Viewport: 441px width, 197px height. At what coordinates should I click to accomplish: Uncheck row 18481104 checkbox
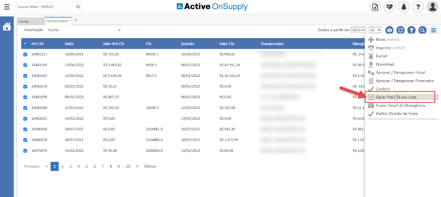coord(25,76)
